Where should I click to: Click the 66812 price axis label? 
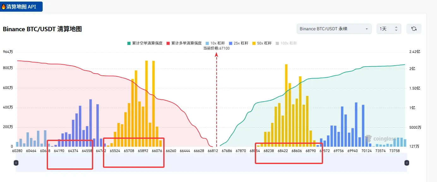pyautogui.click(x=213, y=151)
